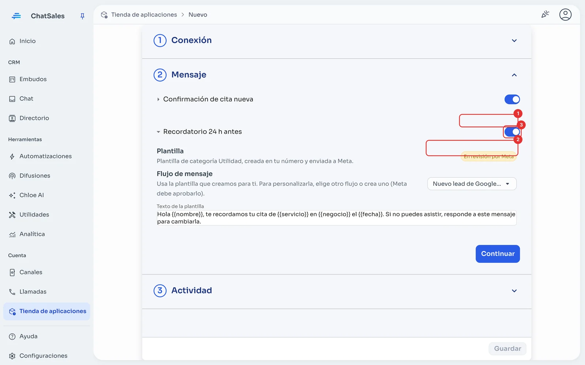Collapse Recordatorio 24 h antes triangle

(x=158, y=132)
